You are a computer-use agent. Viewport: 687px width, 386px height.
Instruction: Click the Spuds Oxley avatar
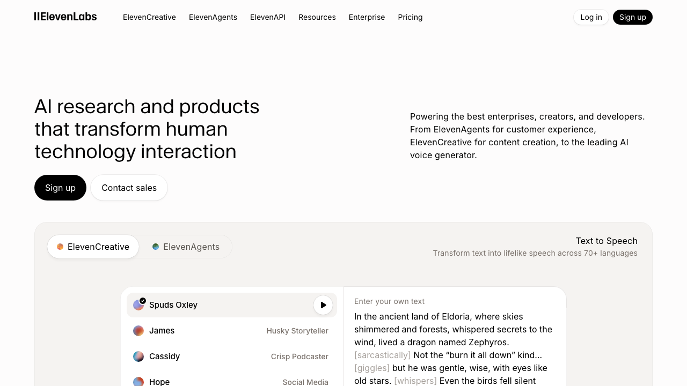[138, 305]
